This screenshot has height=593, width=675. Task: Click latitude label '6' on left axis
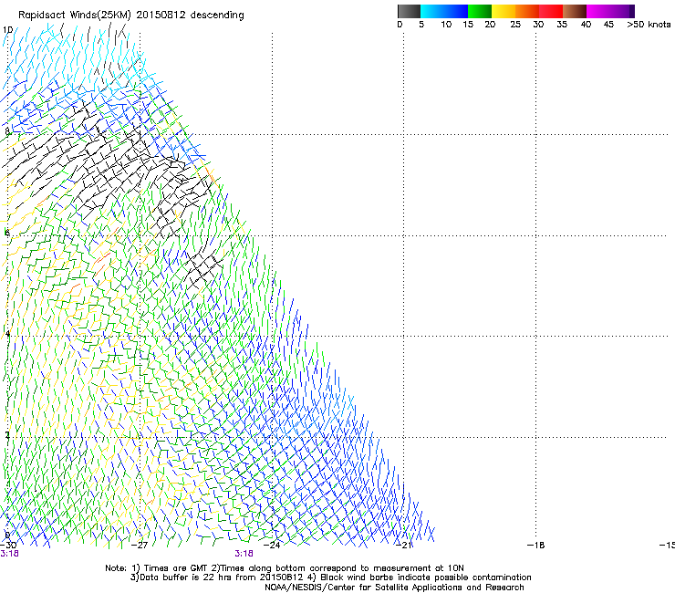coord(7,233)
